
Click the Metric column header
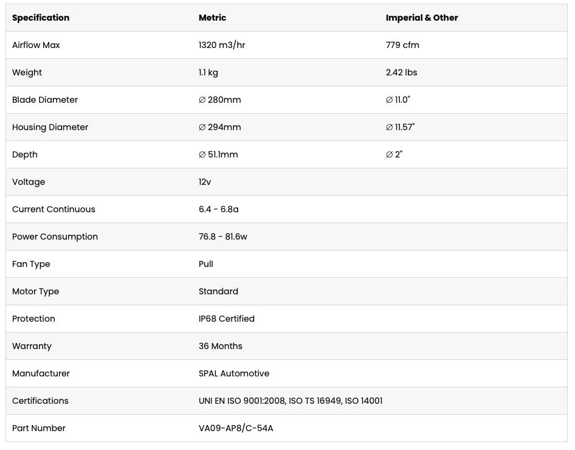coord(212,18)
